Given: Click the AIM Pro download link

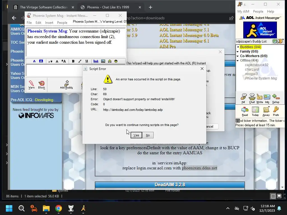Looking at the screenshot, I should pos(168,46).
